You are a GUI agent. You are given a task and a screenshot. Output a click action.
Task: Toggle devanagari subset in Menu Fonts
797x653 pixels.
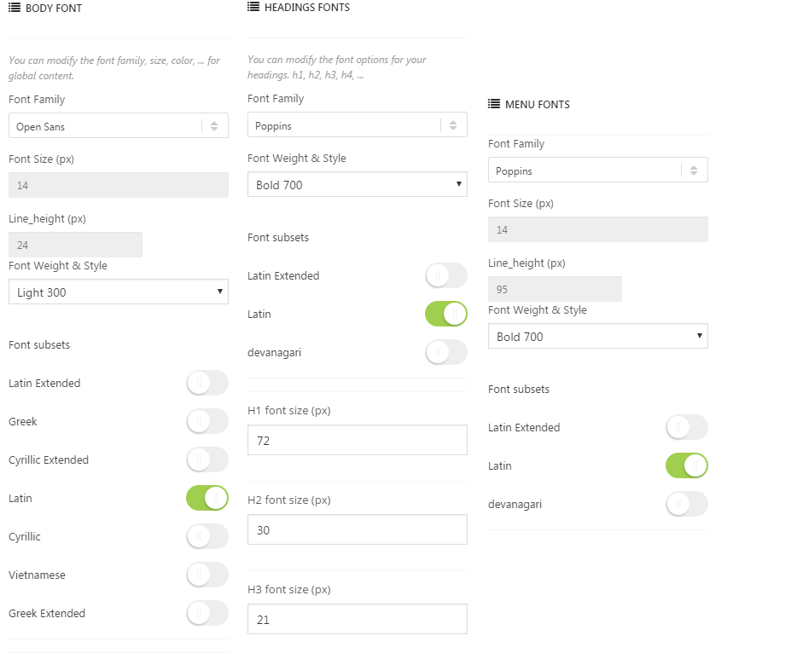(686, 504)
